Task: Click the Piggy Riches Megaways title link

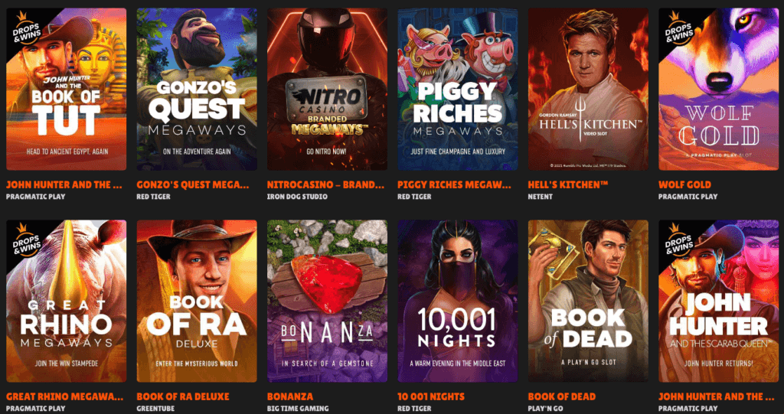Action: point(455,184)
